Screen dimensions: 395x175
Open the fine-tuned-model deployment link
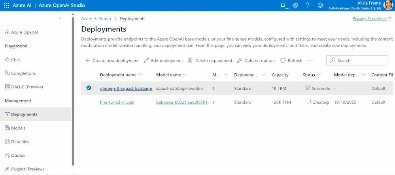click(x=117, y=102)
